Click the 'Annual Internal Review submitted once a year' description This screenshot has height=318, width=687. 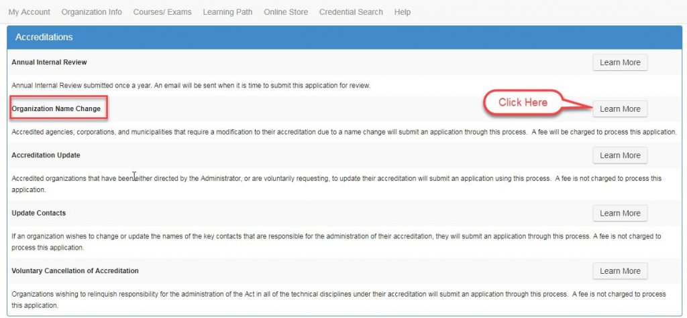[191, 86]
